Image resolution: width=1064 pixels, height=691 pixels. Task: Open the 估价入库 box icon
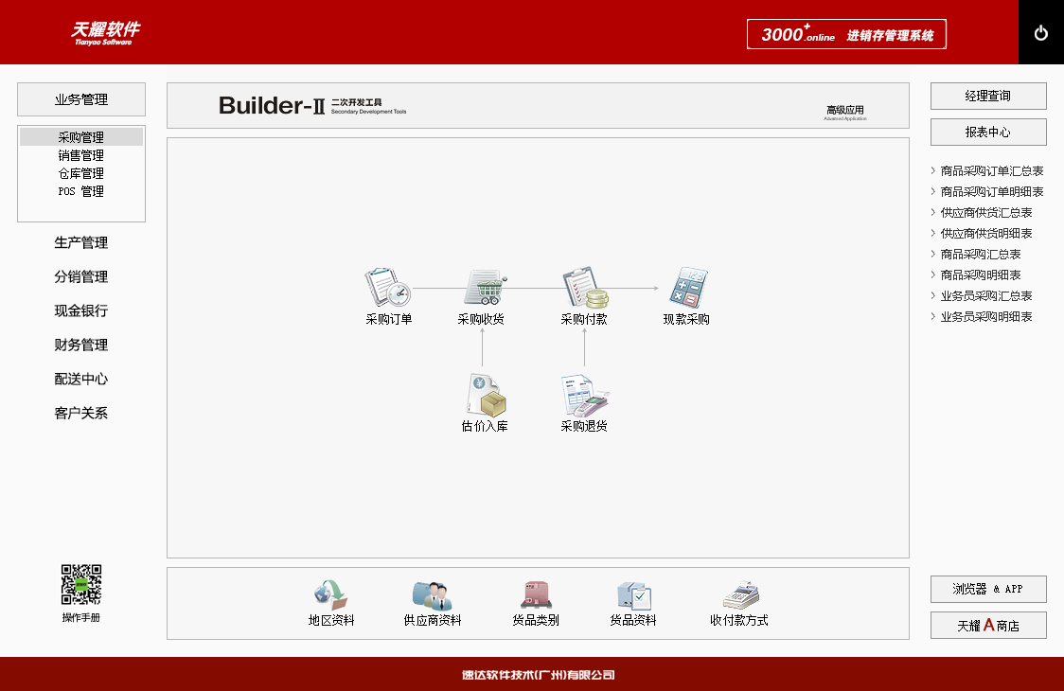click(485, 396)
